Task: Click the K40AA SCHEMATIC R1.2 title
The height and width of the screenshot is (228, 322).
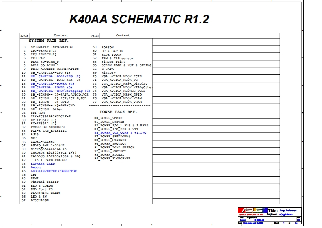Action: [140, 19]
